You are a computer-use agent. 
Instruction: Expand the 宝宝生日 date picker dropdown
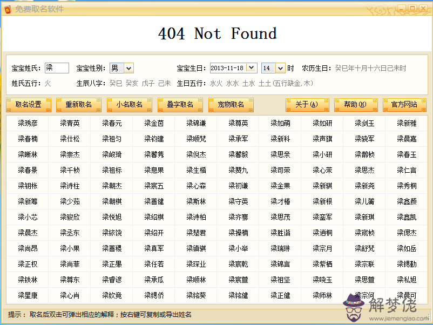251,68
